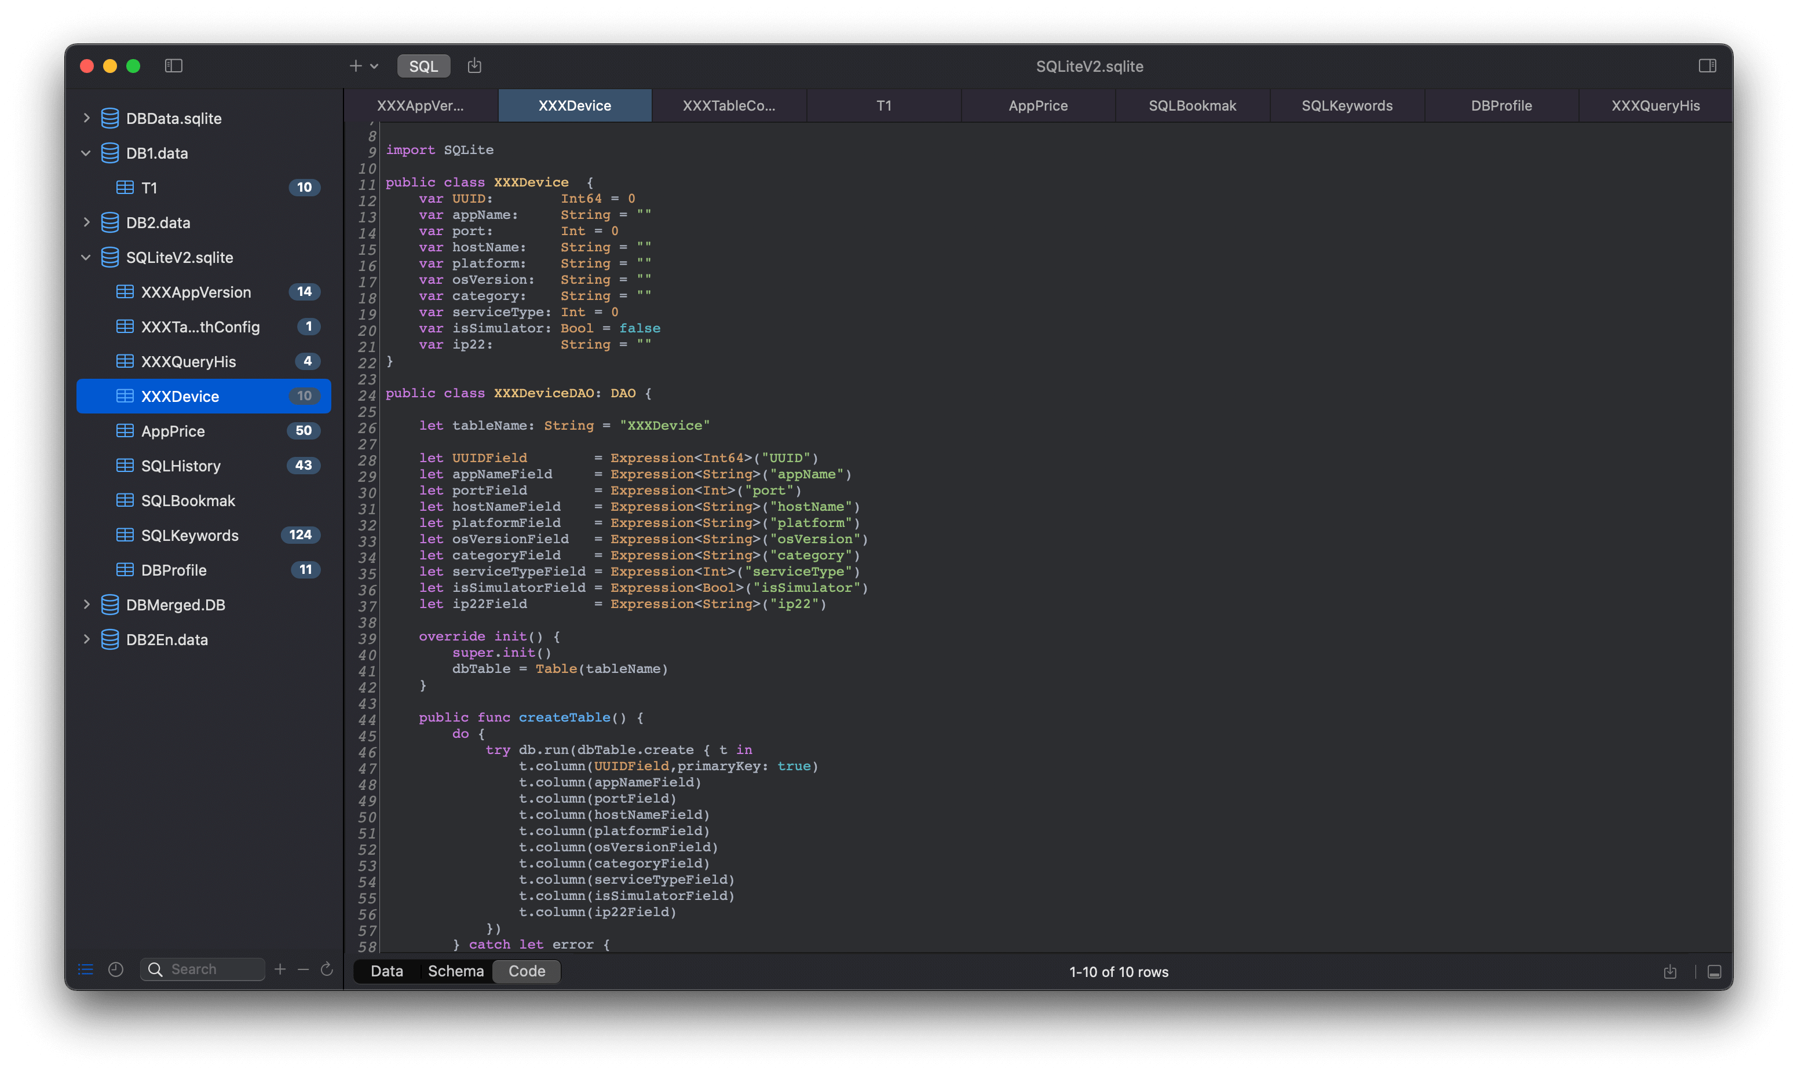Switch to the AppPrice tab
This screenshot has height=1076, width=1798.
1037,106
